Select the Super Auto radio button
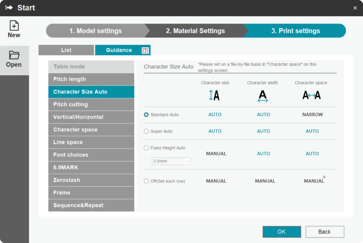The width and height of the screenshot is (363, 243). coord(146,131)
